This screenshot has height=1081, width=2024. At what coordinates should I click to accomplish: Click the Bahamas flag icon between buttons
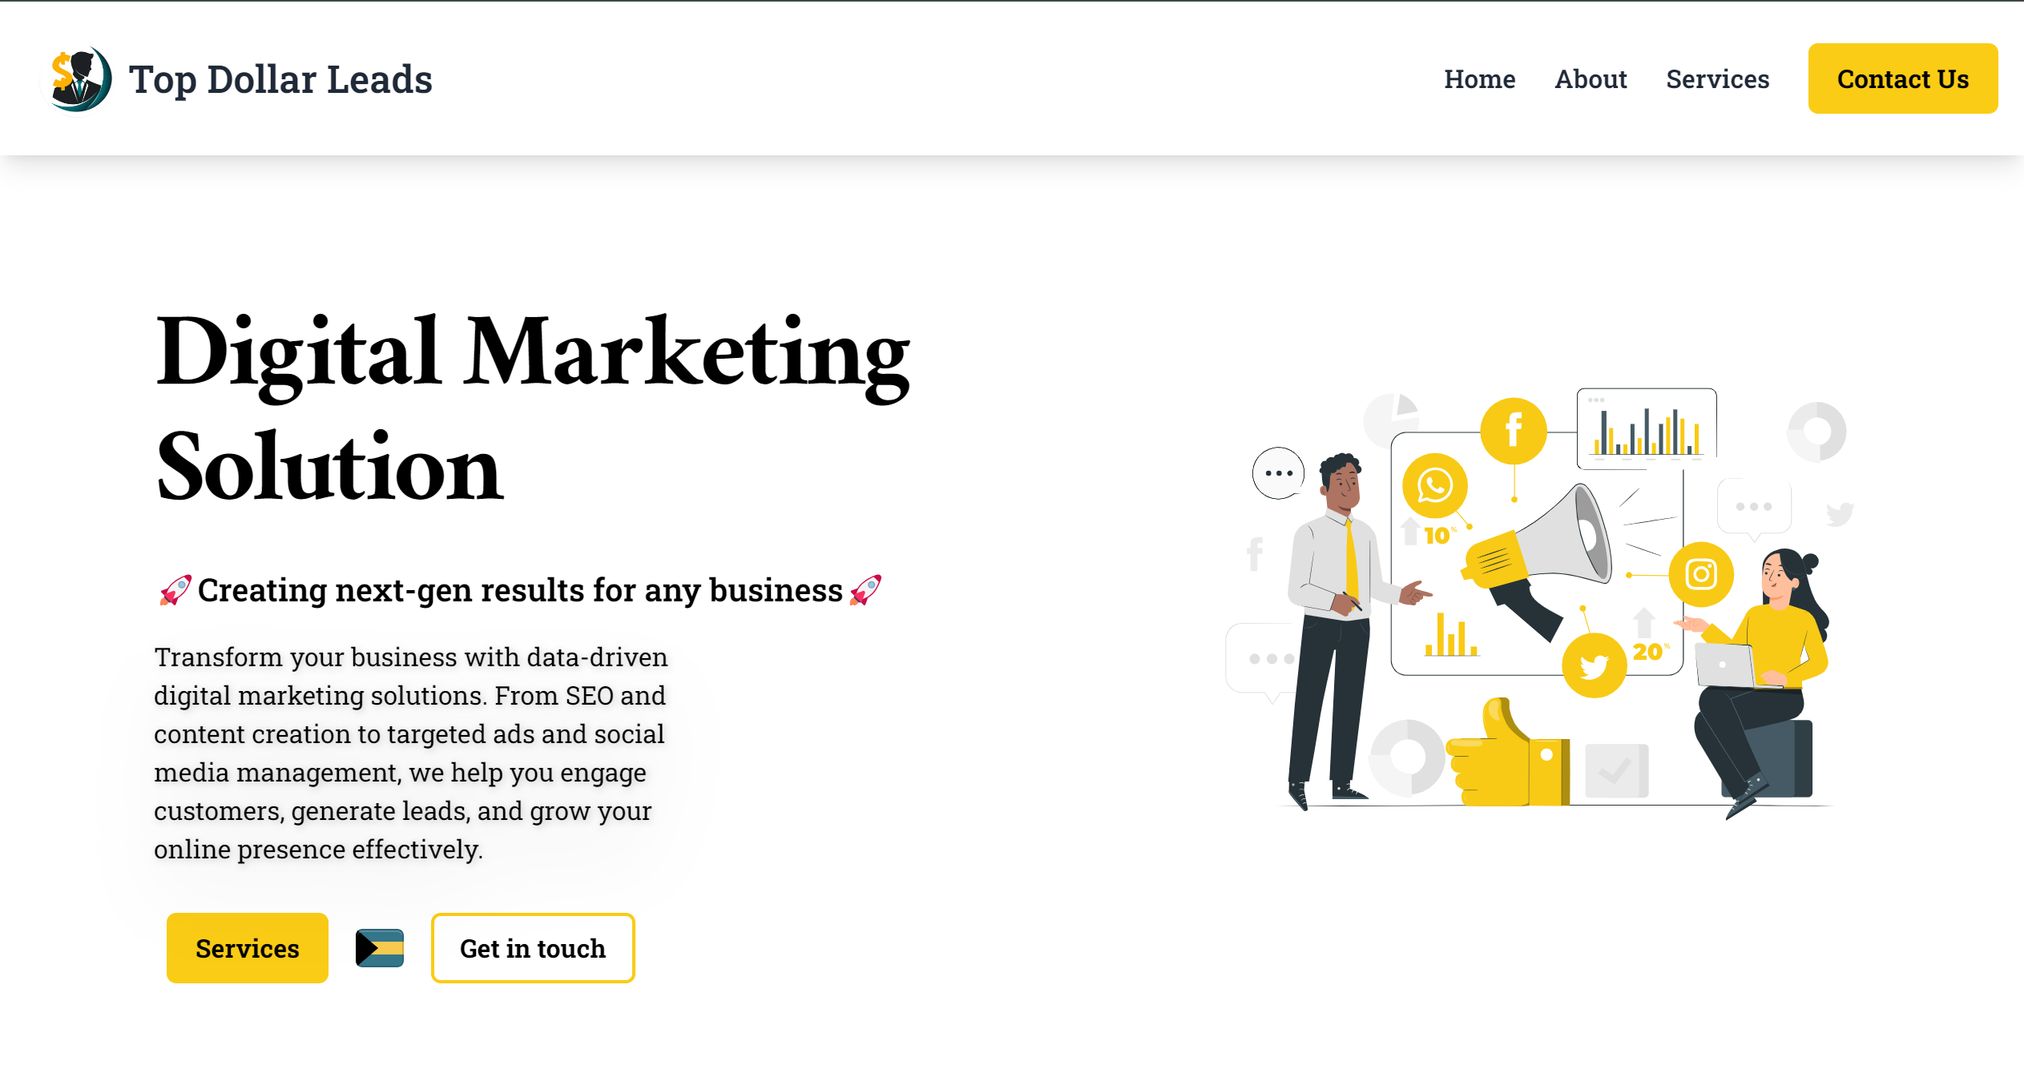point(380,948)
